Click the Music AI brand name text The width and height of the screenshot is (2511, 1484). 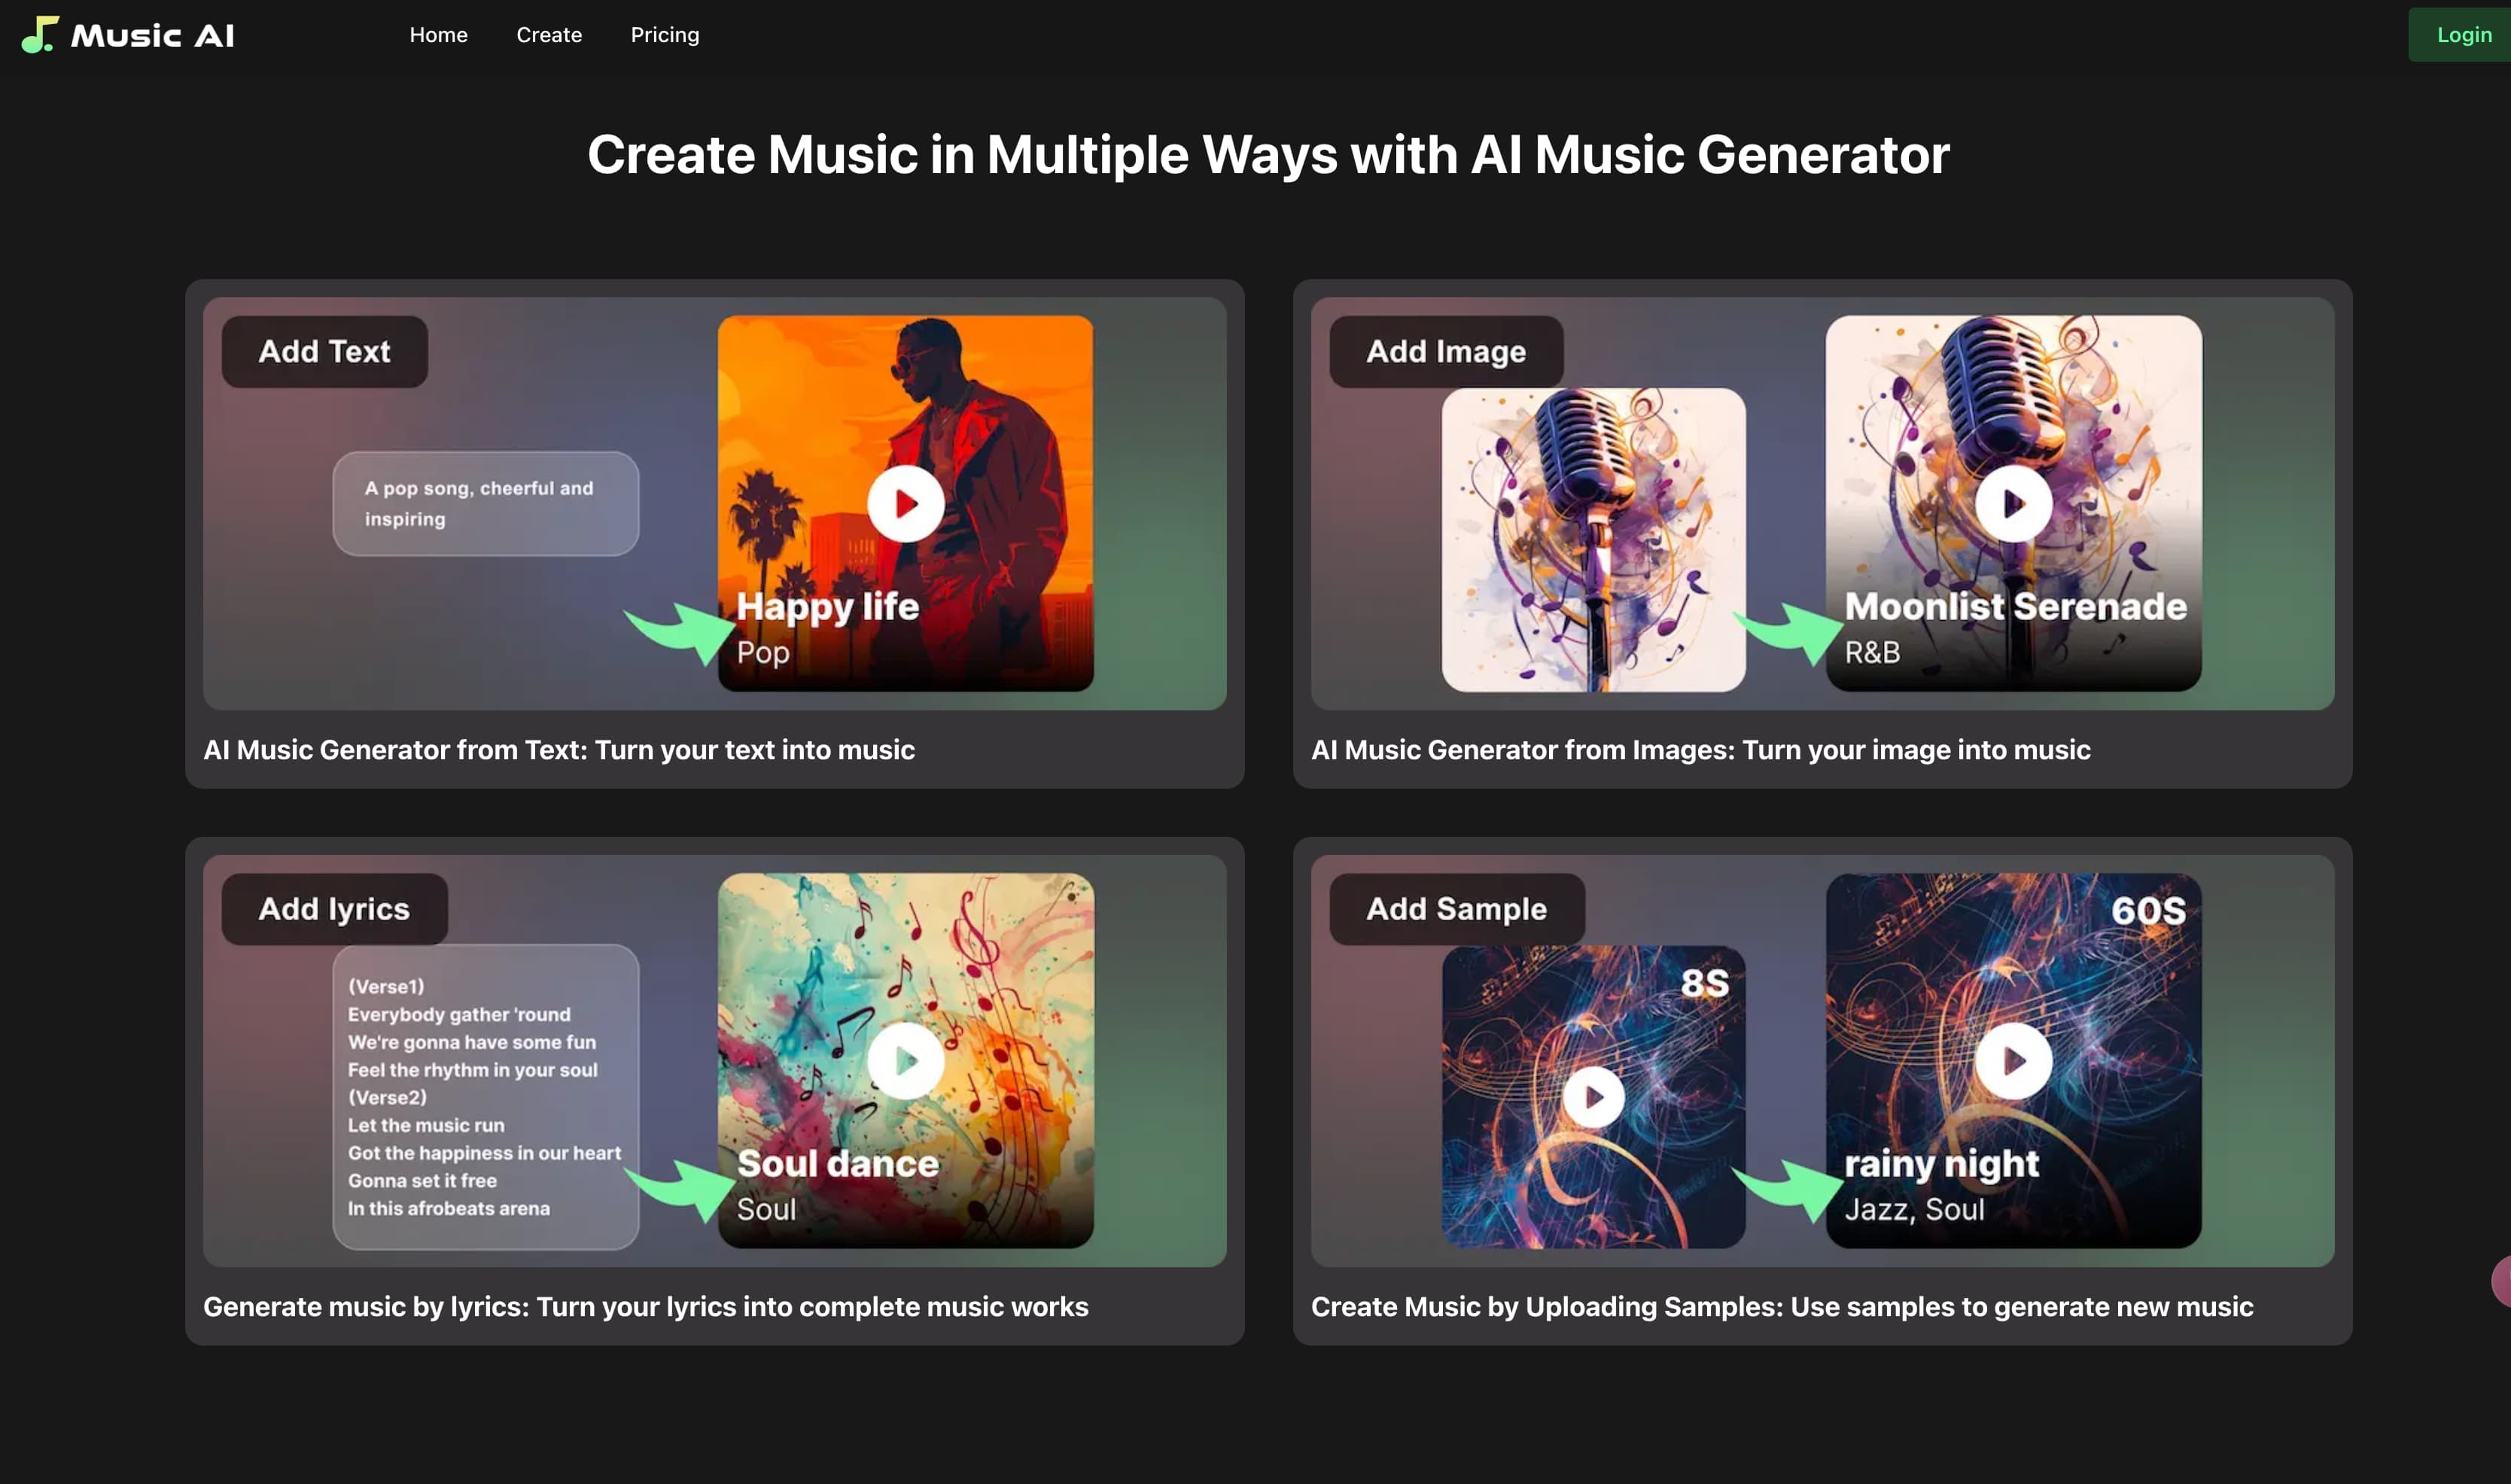[x=152, y=36]
